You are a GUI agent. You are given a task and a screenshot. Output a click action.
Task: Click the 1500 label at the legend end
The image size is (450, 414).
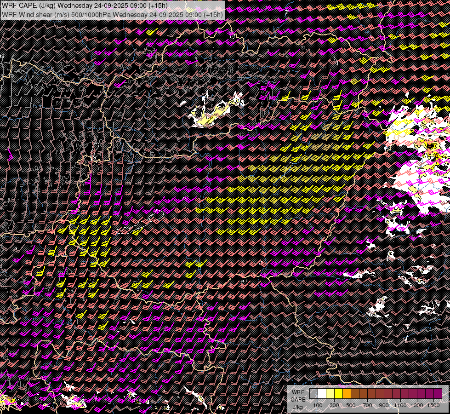(433, 405)
